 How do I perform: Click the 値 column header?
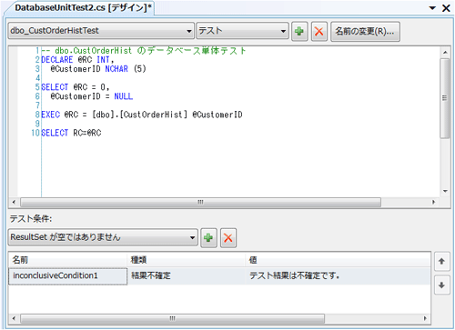(338, 260)
